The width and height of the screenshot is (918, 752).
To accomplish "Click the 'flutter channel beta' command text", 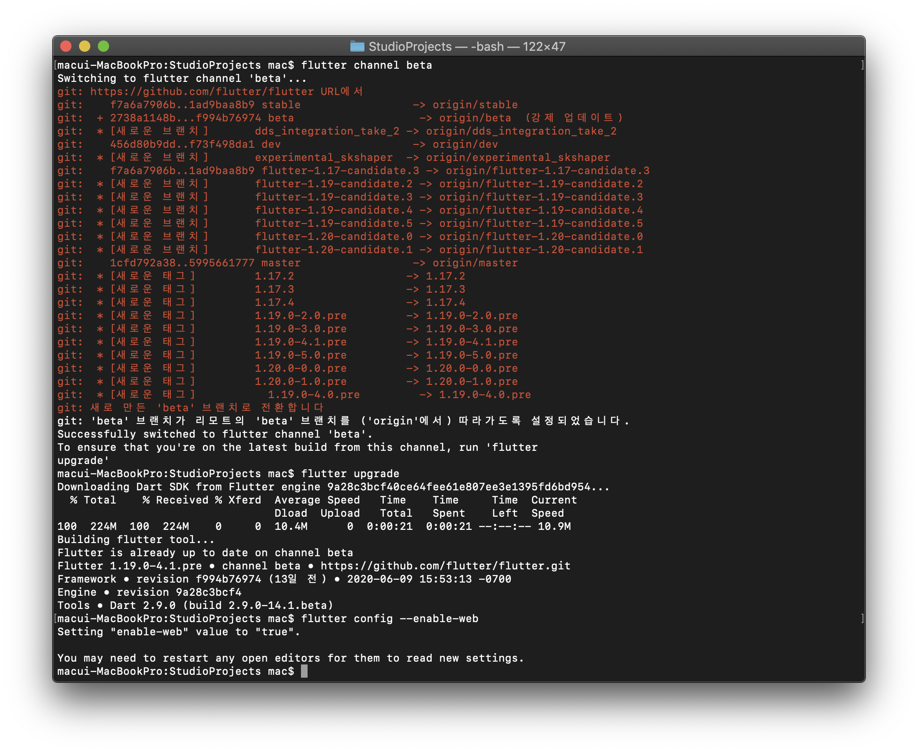I will [366, 65].
